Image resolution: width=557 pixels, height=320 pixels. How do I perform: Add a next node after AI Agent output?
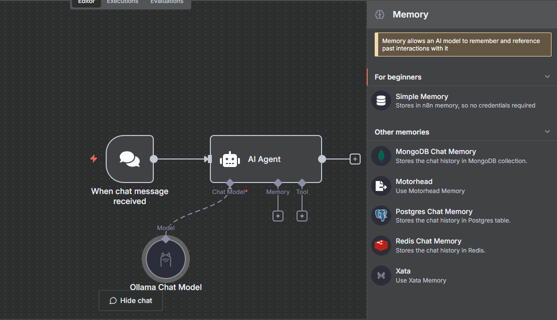(355, 158)
